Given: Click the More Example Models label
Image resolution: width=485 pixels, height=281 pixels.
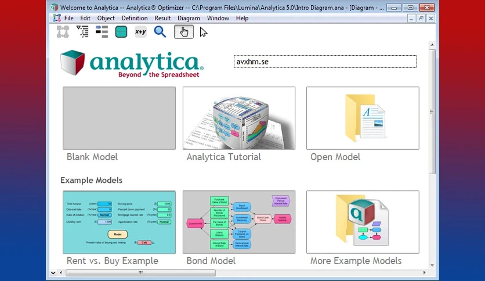Looking at the screenshot, I should pyautogui.click(x=356, y=261).
